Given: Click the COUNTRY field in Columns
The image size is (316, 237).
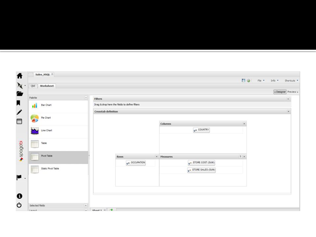Looking at the screenshot, I should pos(201,130).
